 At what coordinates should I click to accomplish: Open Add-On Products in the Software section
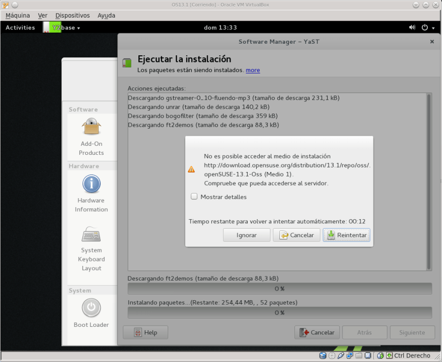(x=91, y=137)
